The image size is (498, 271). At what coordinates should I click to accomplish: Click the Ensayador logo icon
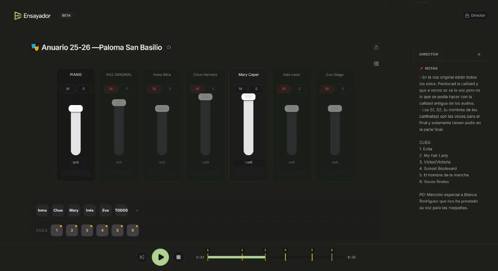tap(18, 16)
